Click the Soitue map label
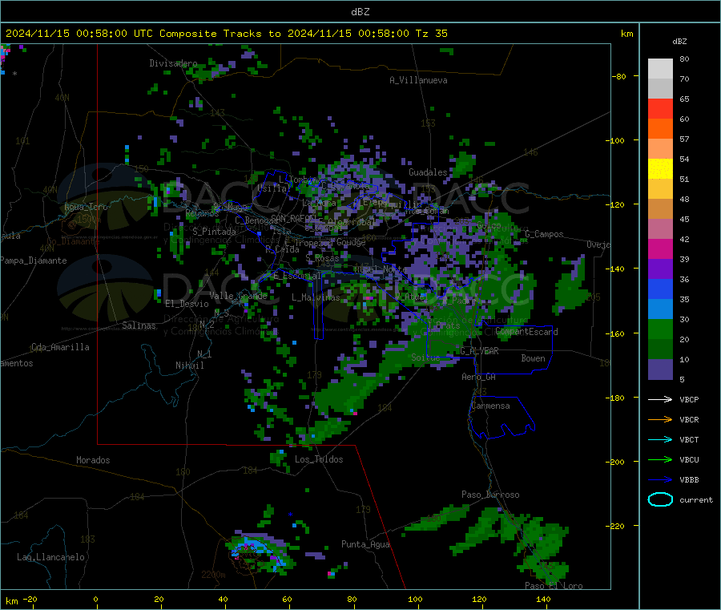 coord(425,357)
